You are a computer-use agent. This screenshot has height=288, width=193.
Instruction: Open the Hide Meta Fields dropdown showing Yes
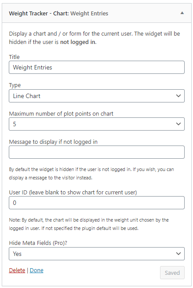[x=97, y=254]
